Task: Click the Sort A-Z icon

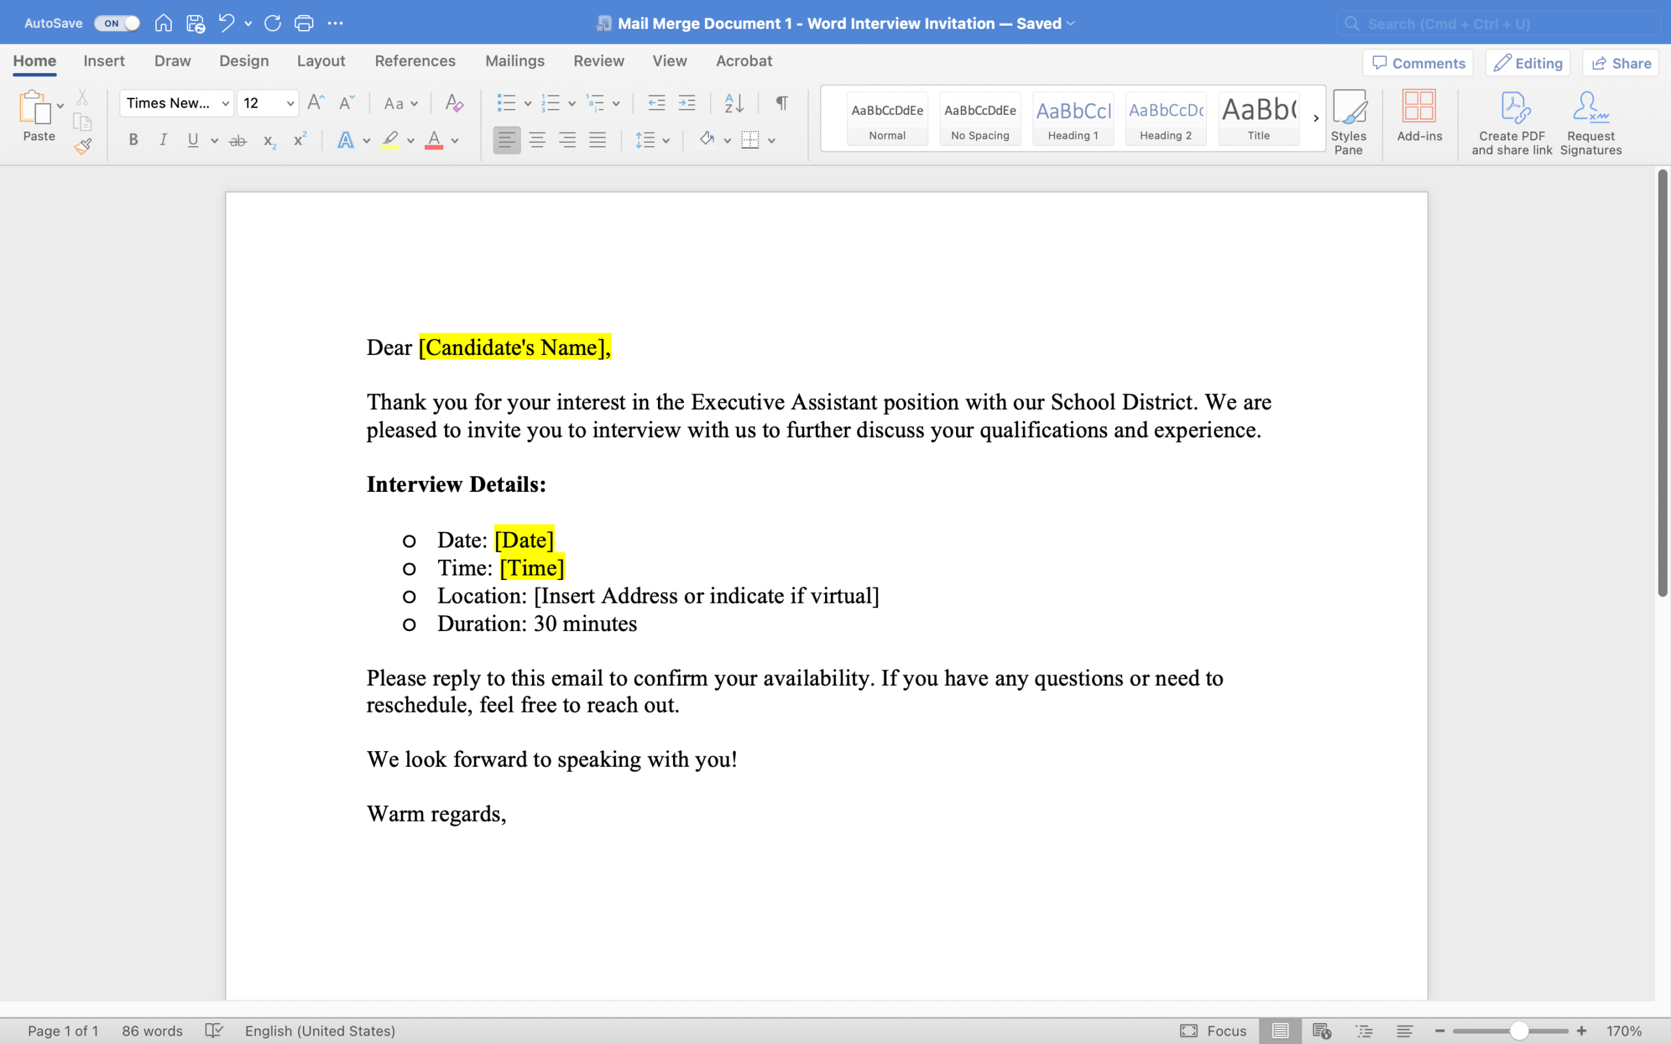Action: pyautogui.click(x=733, y=104)
